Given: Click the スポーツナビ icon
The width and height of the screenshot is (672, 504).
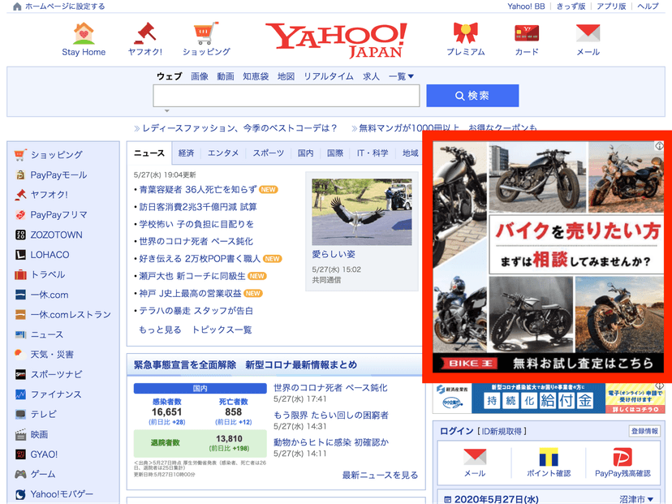Looking at the screenshot, I should pos(20,374).
